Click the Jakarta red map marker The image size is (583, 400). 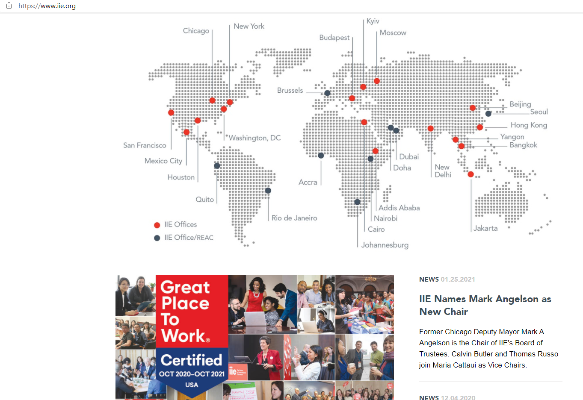(x=471, y=174)
